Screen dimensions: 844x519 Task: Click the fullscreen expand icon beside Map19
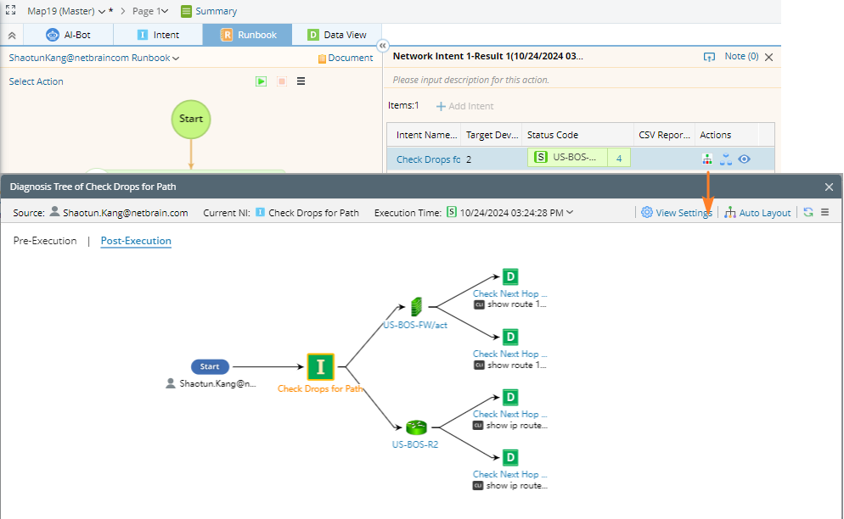(11, 10)
